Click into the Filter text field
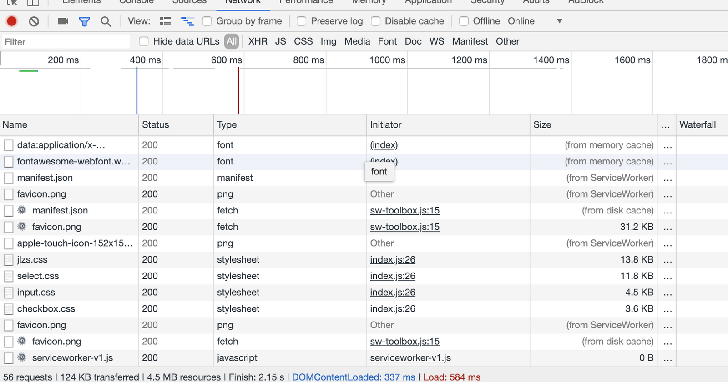 click(x=66, y=42)
